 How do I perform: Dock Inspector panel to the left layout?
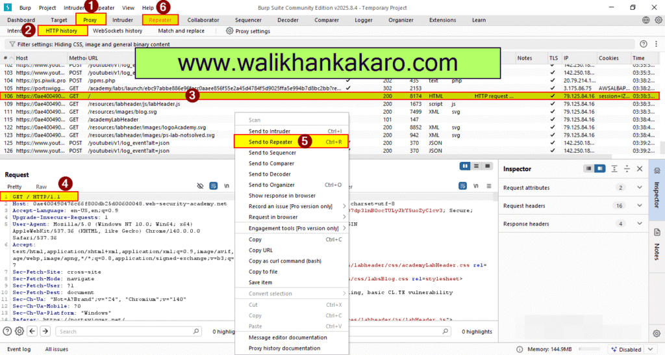click(588, 168)
